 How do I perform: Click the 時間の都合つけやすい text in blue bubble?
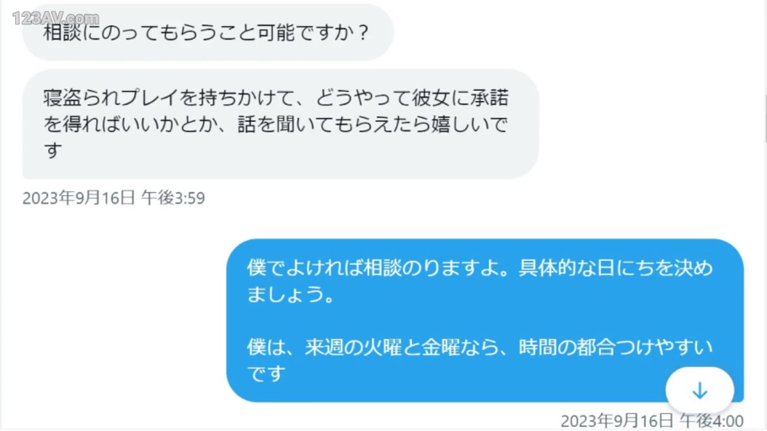coord(616,347)
